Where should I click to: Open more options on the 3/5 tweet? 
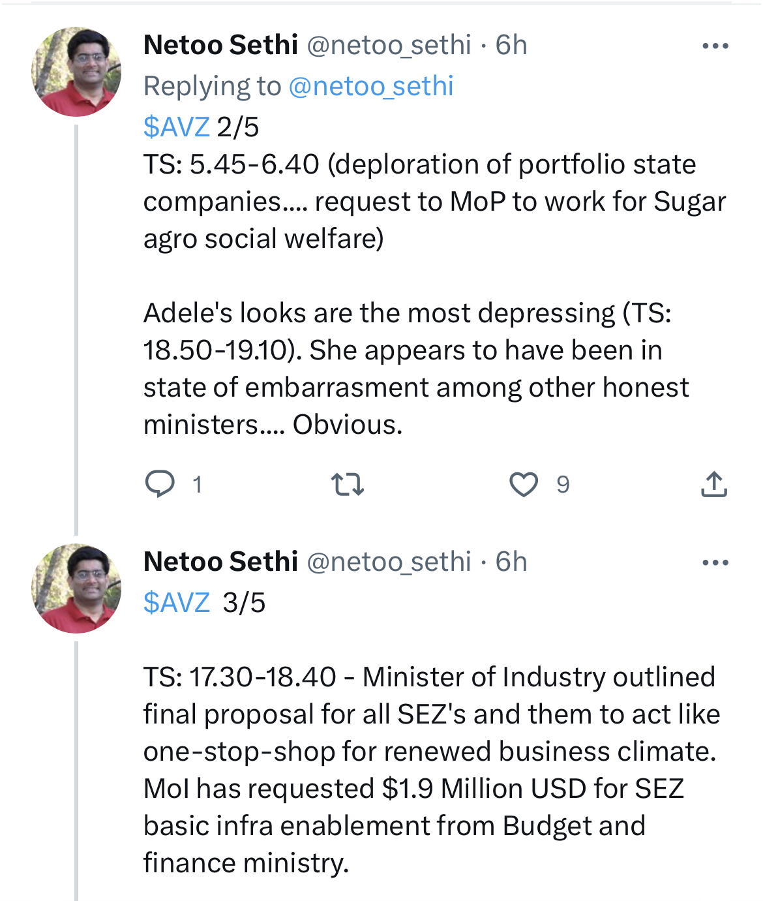click(715, 563)
